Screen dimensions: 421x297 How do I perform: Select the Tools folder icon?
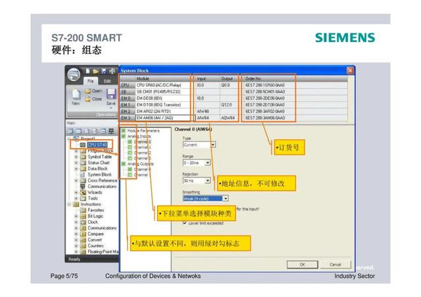coord(84,198)
